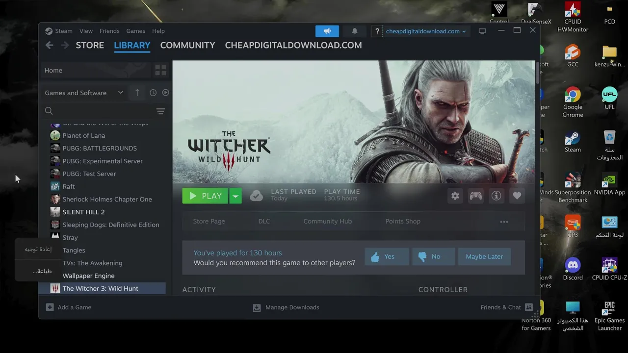Open the UFL desktop icon

point(609,99)
